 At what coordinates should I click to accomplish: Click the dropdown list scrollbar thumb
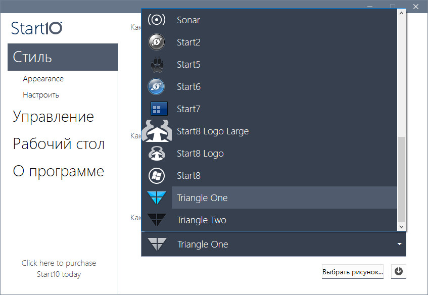401,179
